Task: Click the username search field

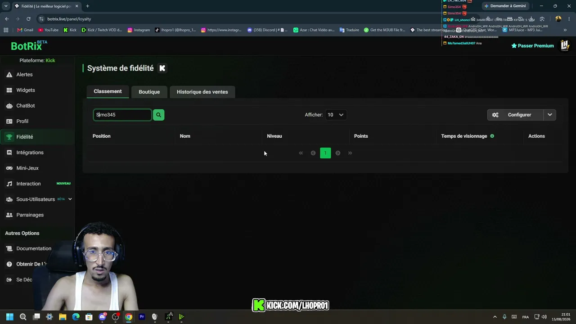Action: pos(122,115)
